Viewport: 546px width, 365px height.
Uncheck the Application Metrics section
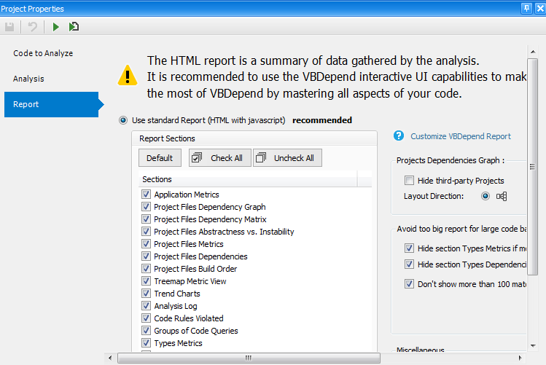(147, 195)
